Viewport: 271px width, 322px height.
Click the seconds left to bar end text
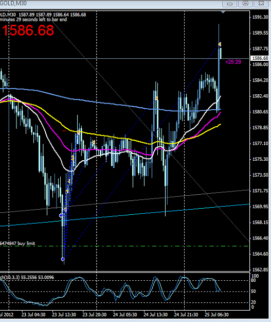coord(33,20)
